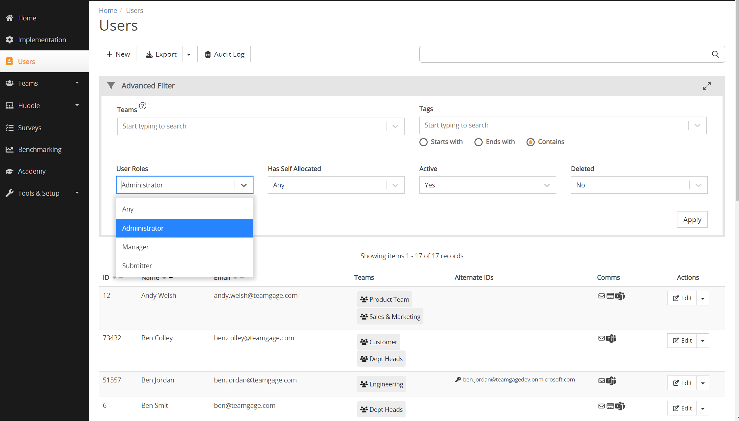Click Ben Colley's Microsoft Teams icon
This screenshot has width=739, height=421.
pyautogui.click(x=611, y=338)
